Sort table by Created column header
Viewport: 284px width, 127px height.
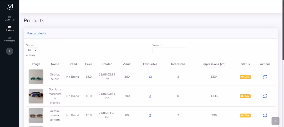pyautogui.click(x=107, y=64)
